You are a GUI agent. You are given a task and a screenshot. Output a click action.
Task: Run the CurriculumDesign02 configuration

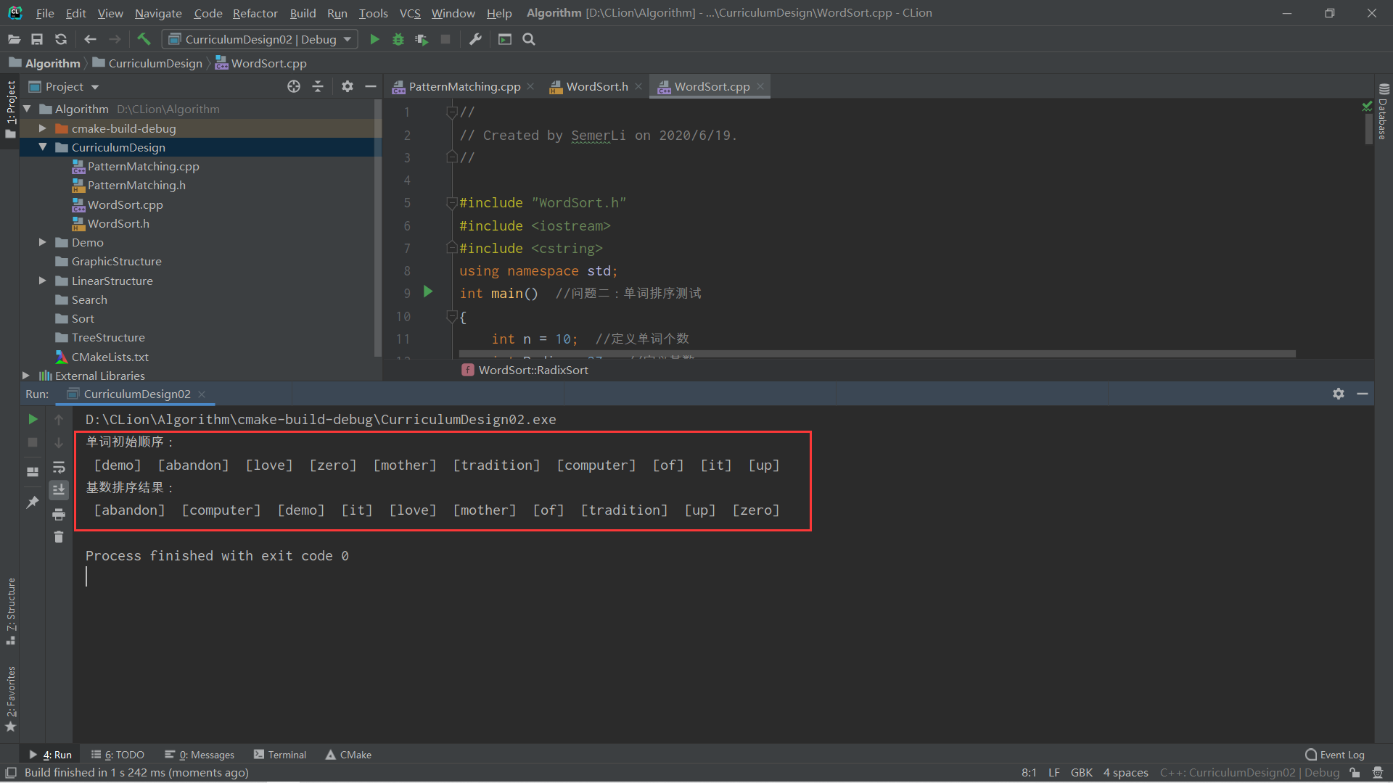click(x=374, y=39)
